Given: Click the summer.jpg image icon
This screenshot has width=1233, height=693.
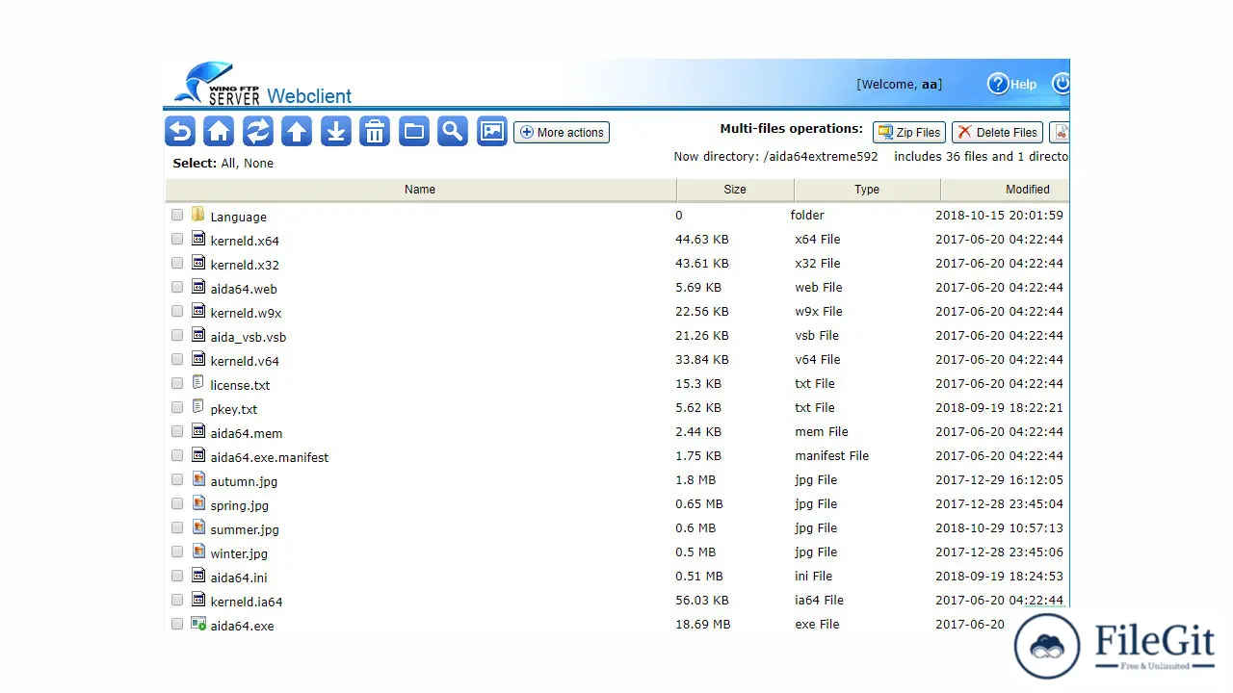Looking at the screenshot, I should 198,527.
